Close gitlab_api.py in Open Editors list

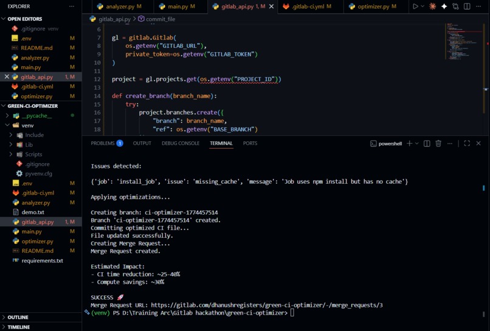pyautogui.click(x=7, y=76)
